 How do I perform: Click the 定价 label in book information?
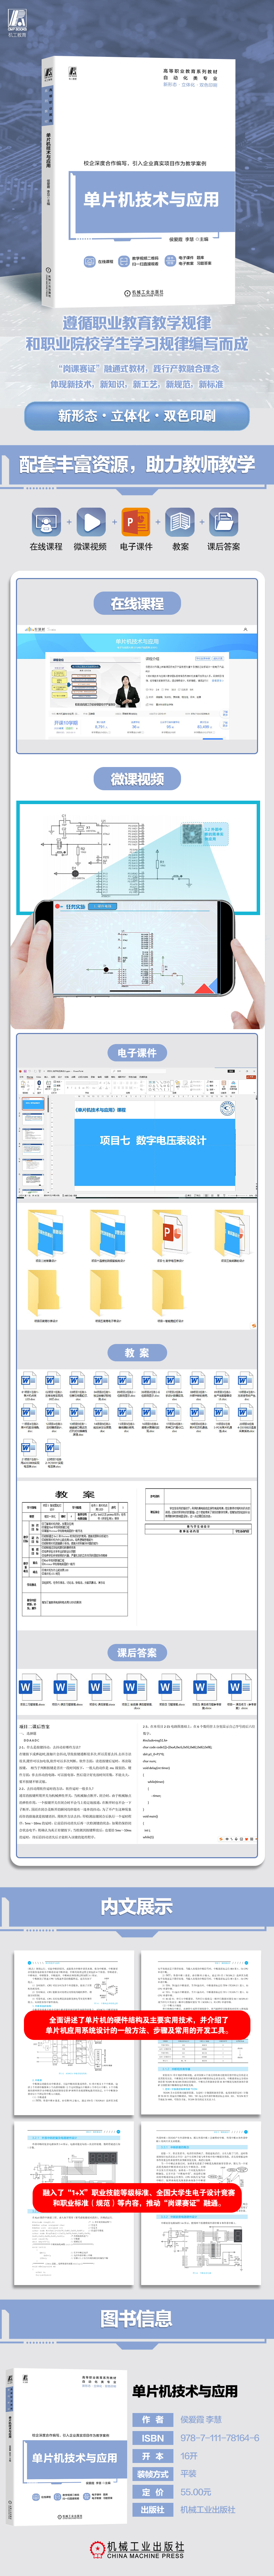click(153, 2492)
